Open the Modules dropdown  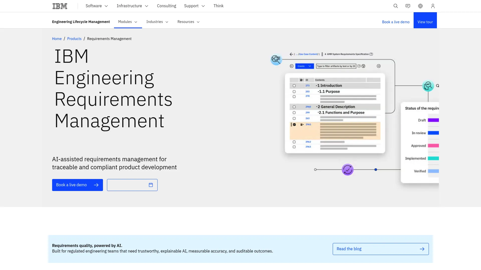(x=128, y=22)
